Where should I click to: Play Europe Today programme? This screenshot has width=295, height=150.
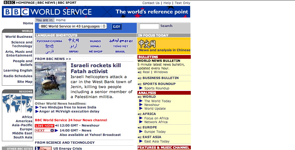(x=155, y=132)
